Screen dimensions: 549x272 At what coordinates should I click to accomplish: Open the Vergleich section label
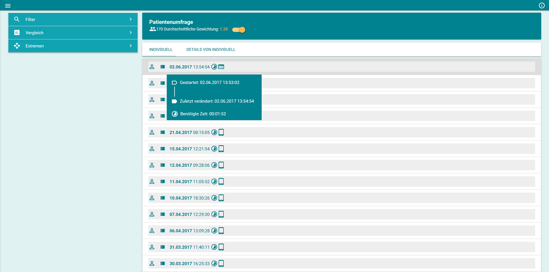click(34, 33)
